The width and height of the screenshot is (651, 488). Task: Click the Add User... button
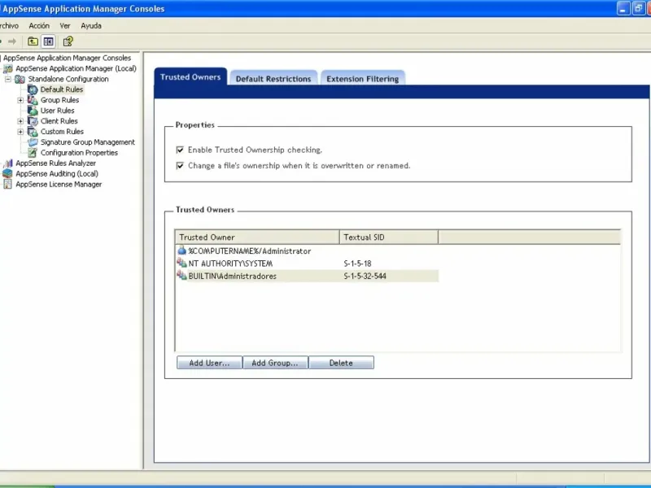(x=209, y=363)
